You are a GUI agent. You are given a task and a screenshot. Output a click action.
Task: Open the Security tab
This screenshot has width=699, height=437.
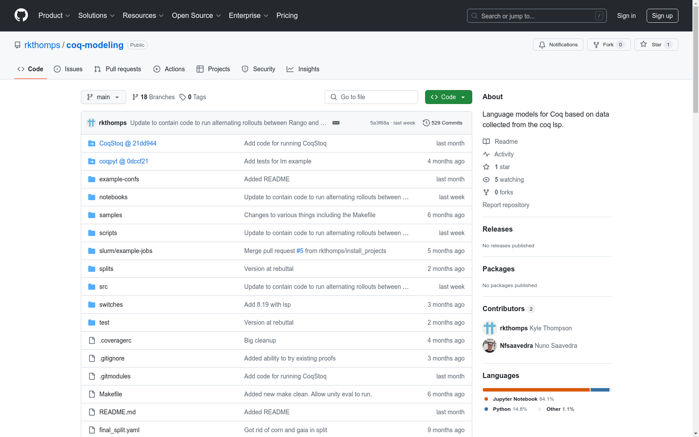tap(259, 69)
